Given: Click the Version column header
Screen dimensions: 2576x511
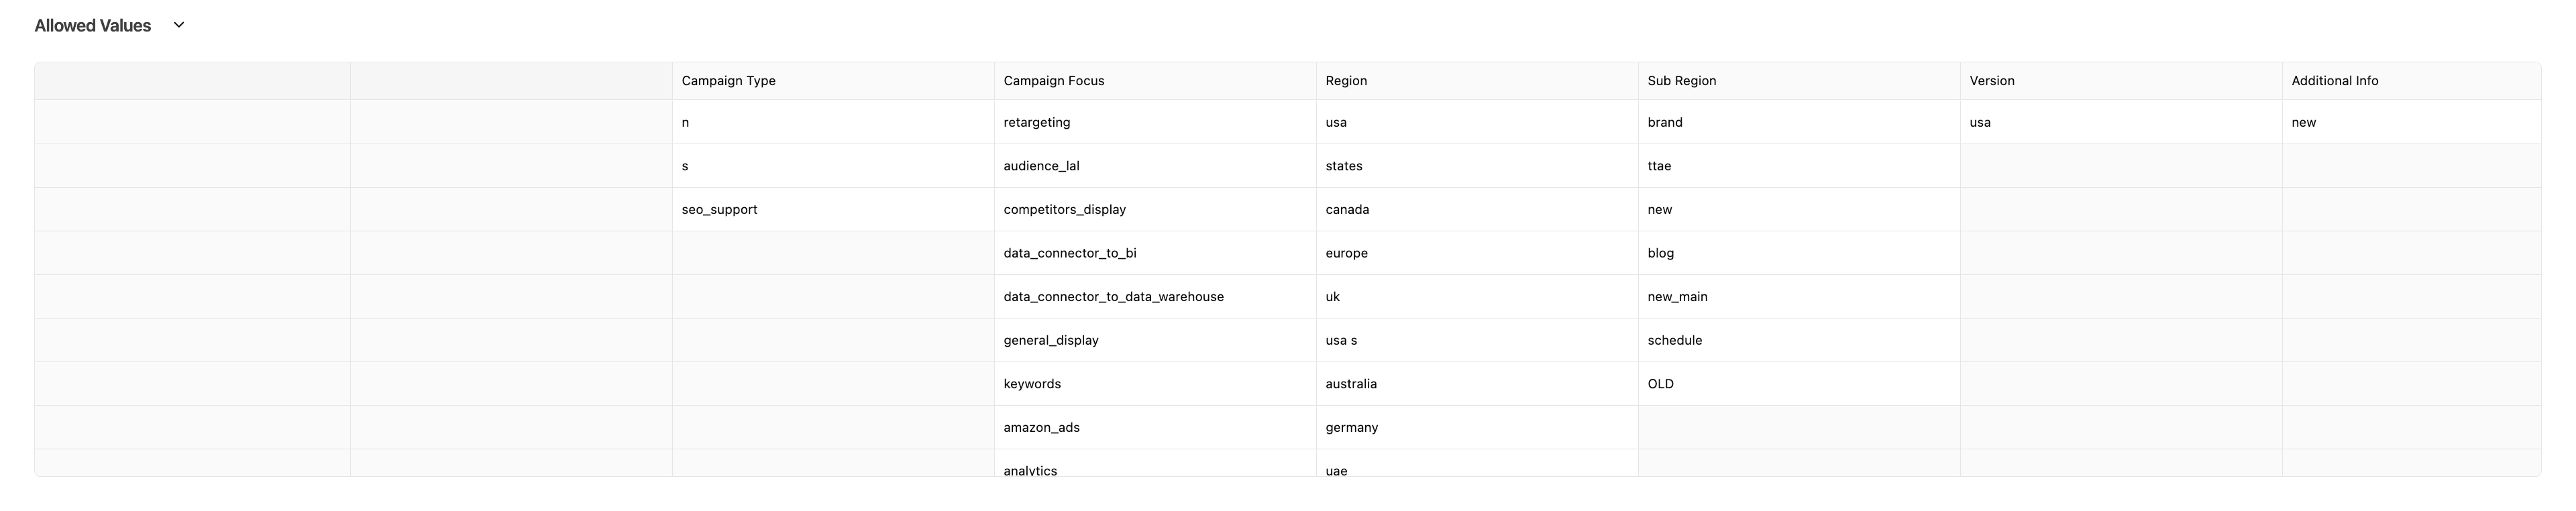Looking at the screenshot, I should pyautogui.click(x=1991, y=81).
